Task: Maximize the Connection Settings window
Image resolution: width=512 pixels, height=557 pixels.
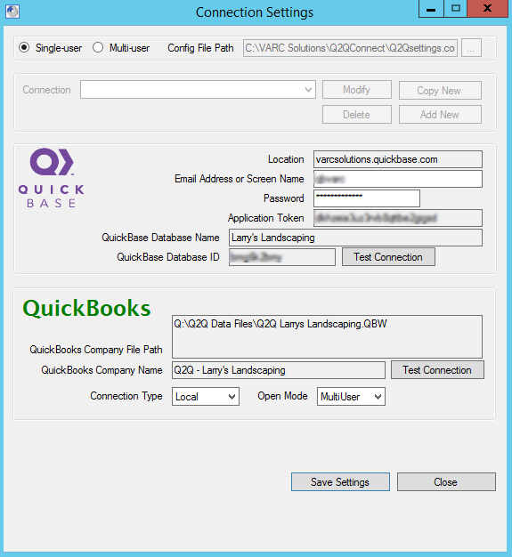Action: point(456,9)
